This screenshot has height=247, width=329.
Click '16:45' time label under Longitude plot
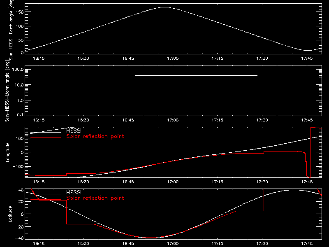coord(128,182)
